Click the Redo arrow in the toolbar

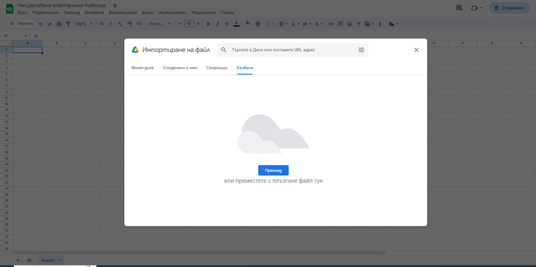50,24
